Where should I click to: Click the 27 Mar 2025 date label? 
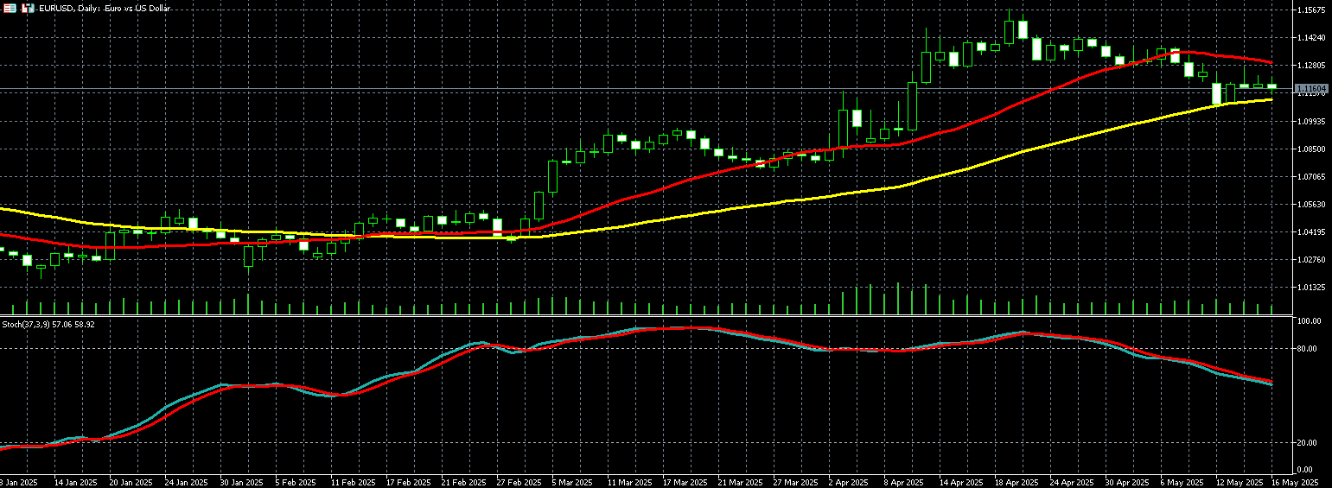pos(795,482)
